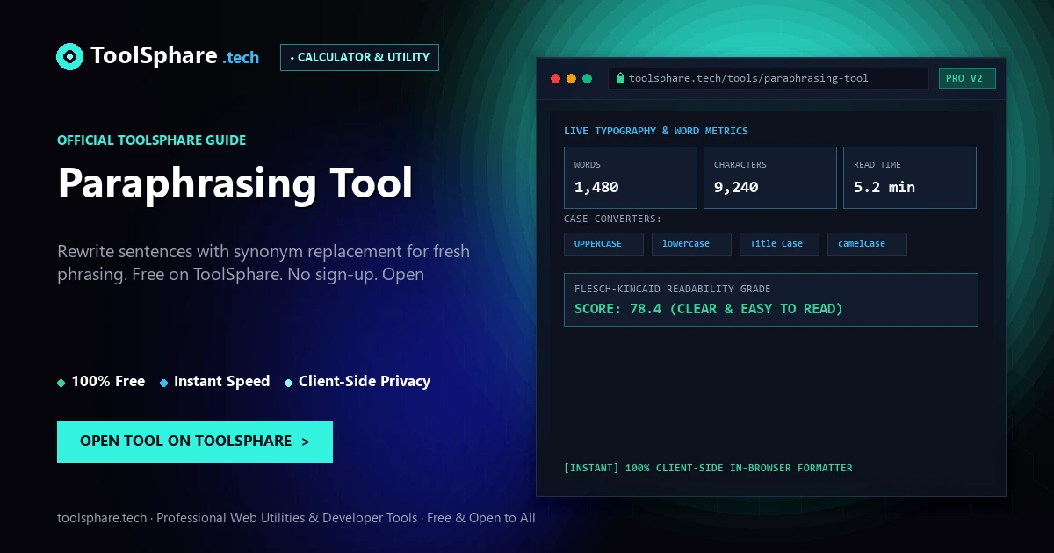1054x553 pixels.
Task: Select the lowercase case converter
Action: tap(691, 244)
